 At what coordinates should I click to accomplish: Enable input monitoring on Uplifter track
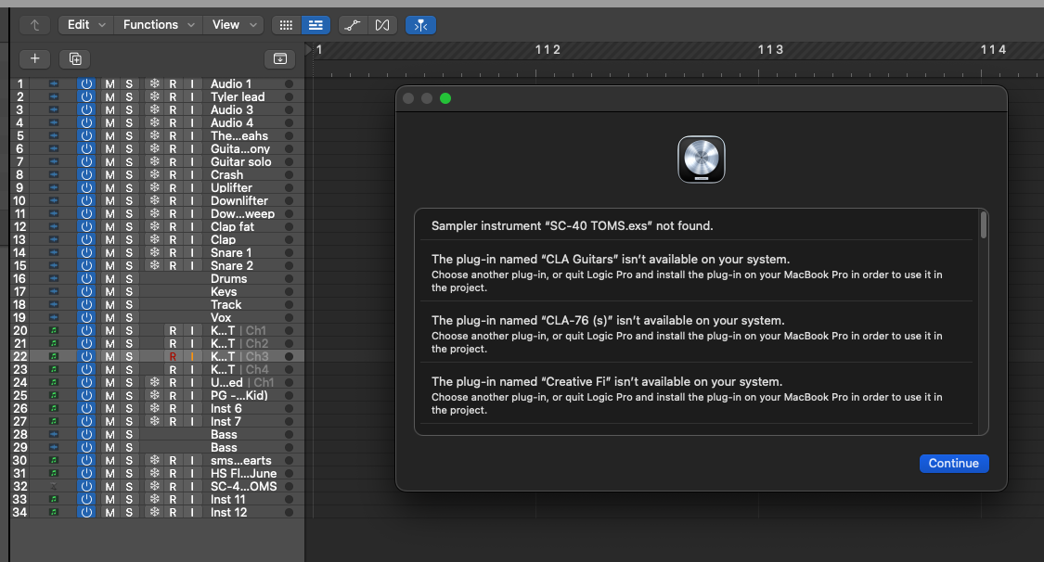192,187
